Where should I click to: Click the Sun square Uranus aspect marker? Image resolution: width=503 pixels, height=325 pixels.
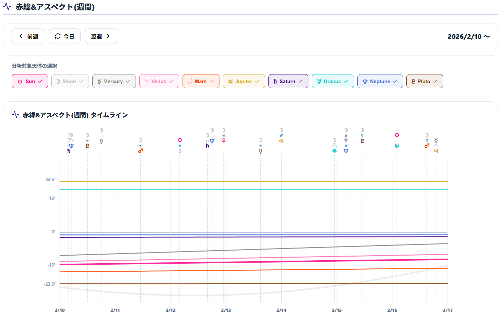(x=397, y=141)
